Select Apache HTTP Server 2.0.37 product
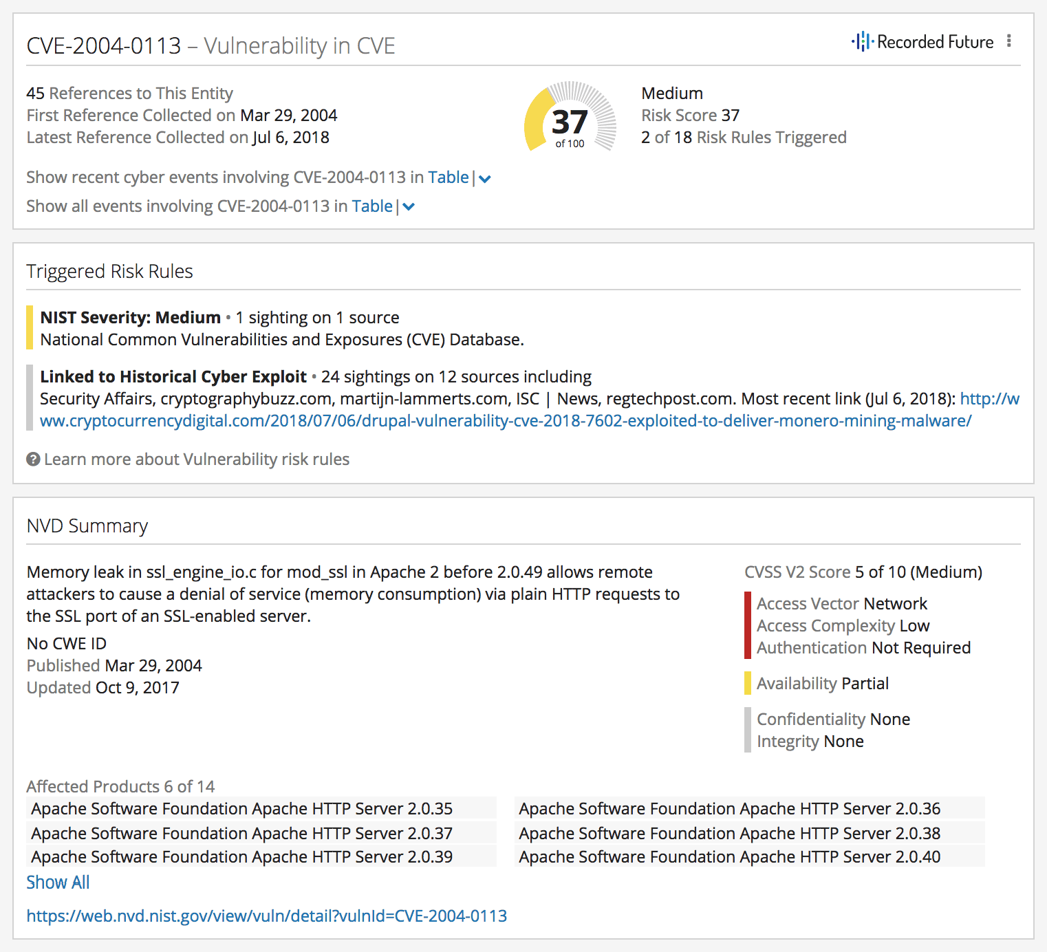 click(261, 833)
